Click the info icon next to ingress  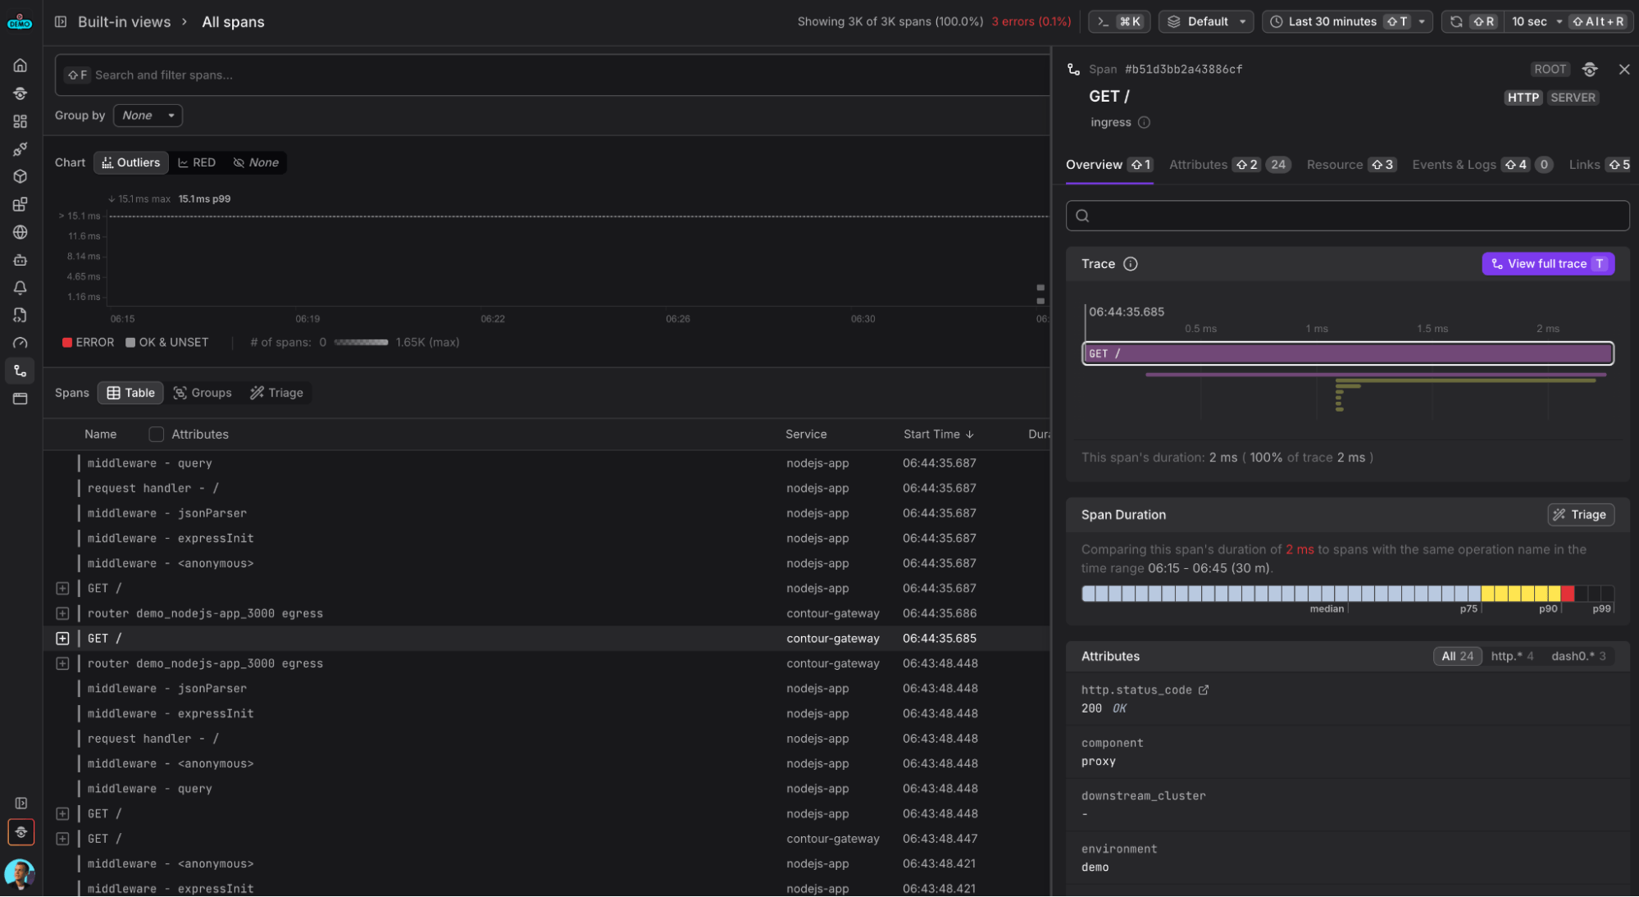(1145, 123)
